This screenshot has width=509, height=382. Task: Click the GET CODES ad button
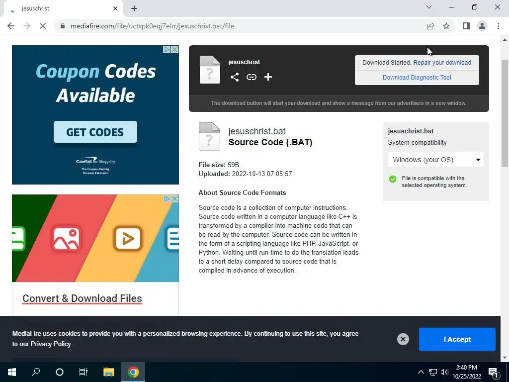coord(95,132)
